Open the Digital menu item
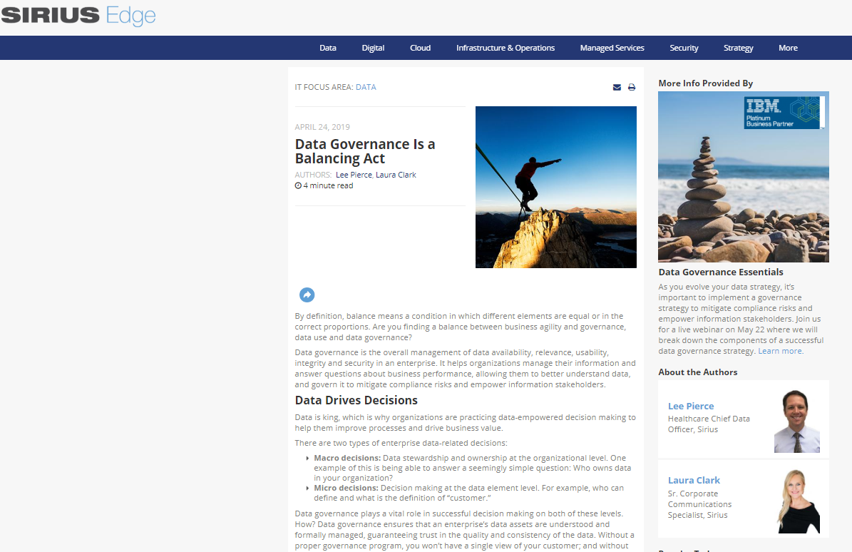The height and width of the screenshot is (552, 852). click(373, 48)
